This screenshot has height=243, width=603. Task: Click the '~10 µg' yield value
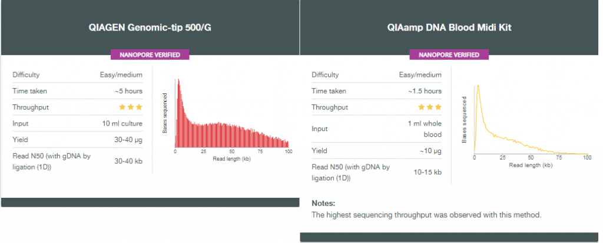coord(430,150)
